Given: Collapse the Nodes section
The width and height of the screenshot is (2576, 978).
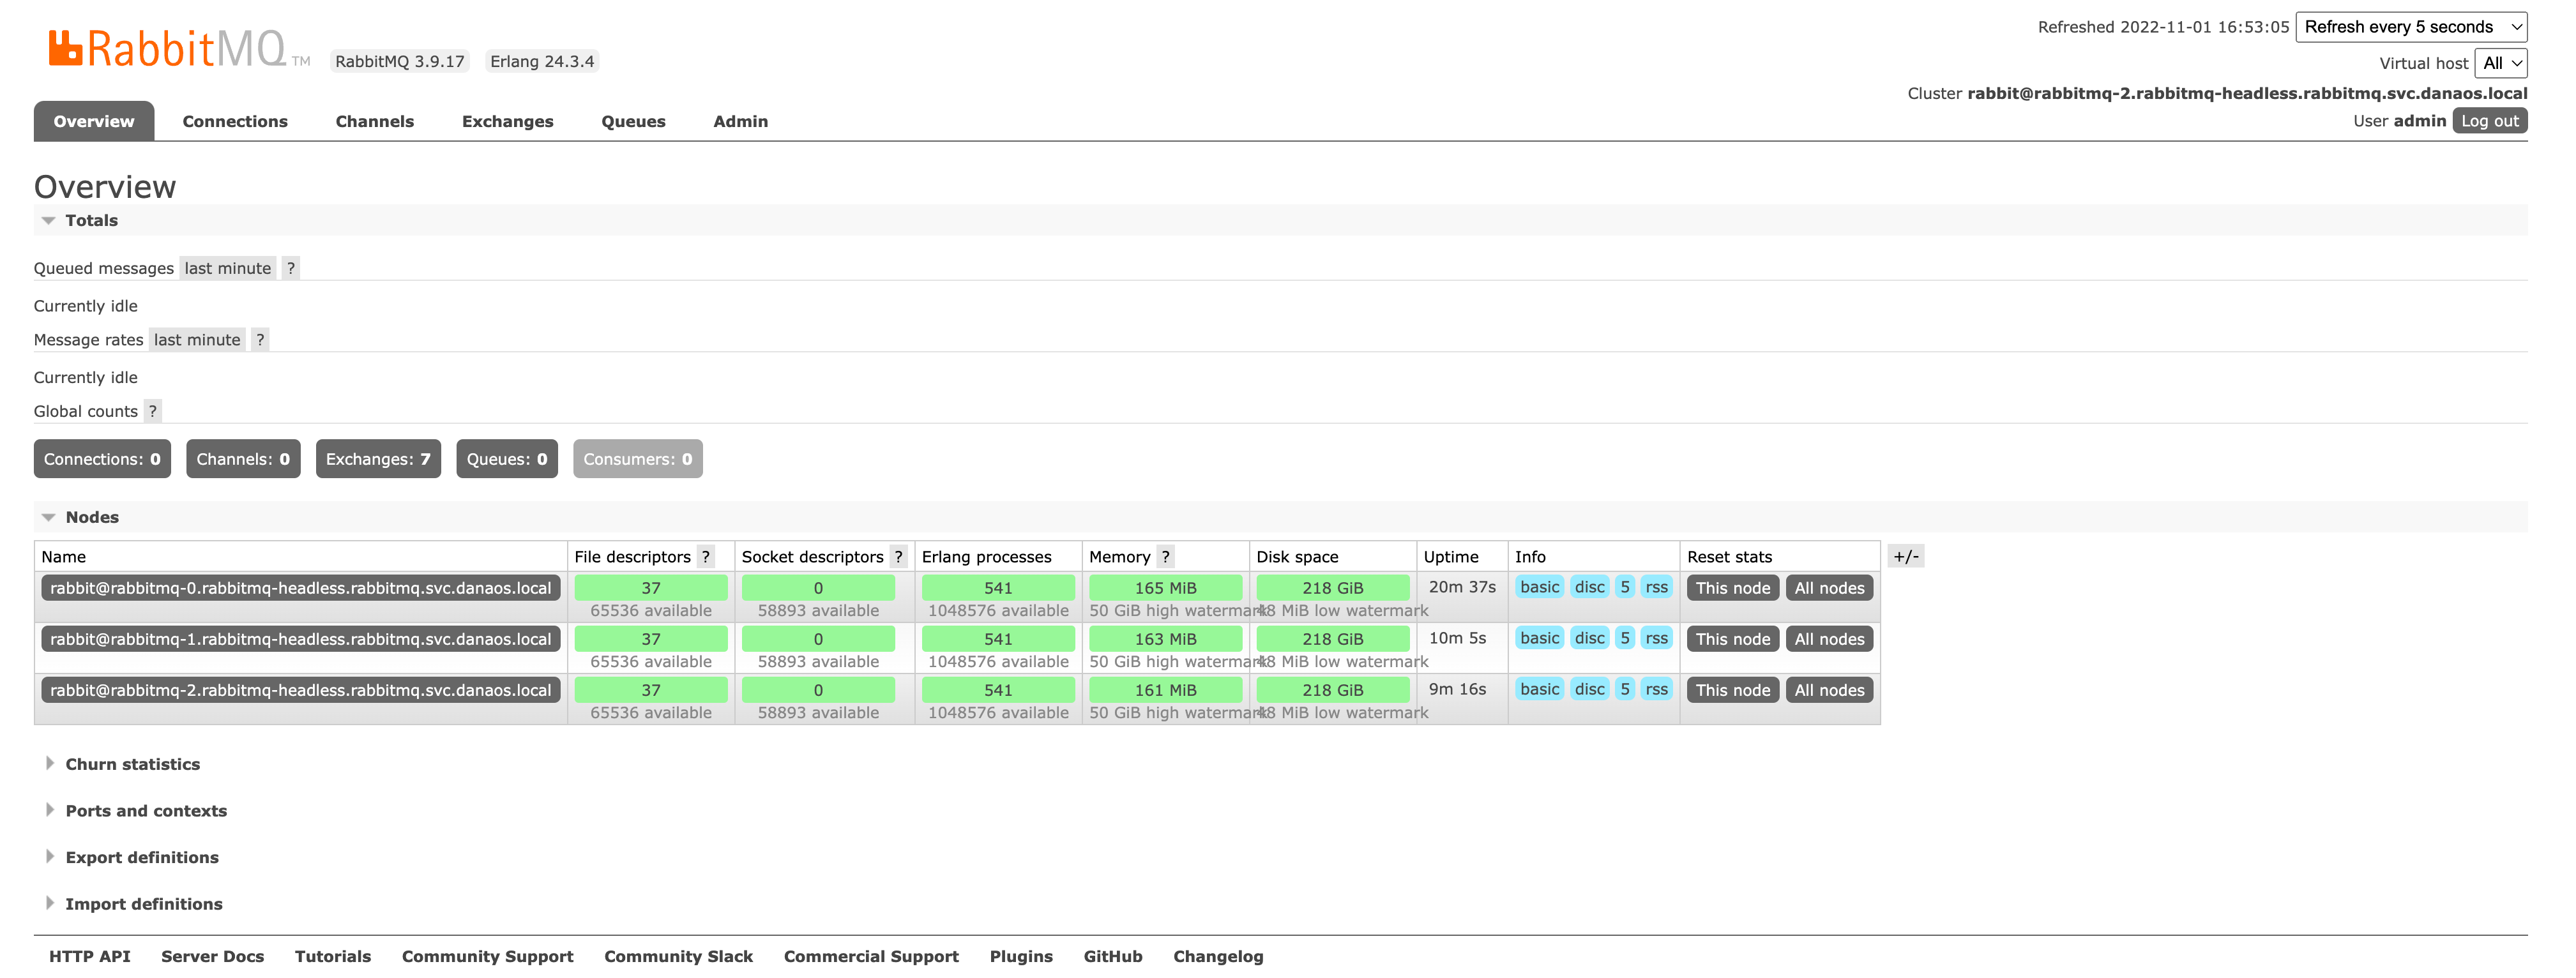Looking at the screenshot, I should pyautogui.click(x=91, y=517).
